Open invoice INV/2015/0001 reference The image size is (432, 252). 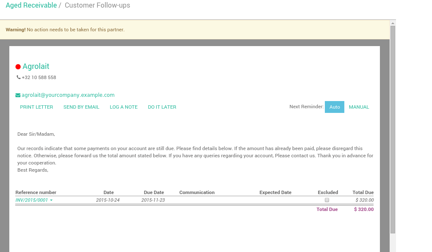[x=32, y=200]
